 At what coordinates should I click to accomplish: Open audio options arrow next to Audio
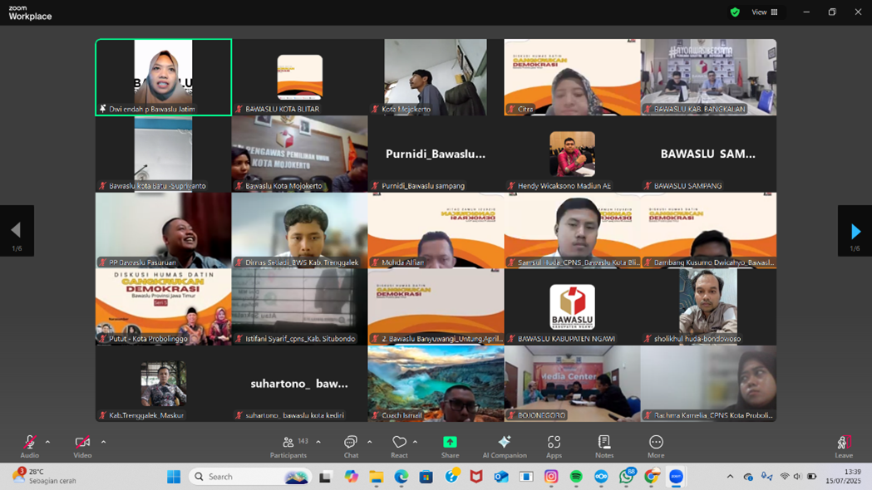coord(48,442)
